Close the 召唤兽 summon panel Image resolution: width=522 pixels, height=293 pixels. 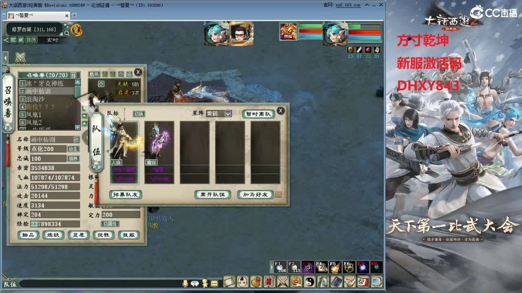[138, 72]
